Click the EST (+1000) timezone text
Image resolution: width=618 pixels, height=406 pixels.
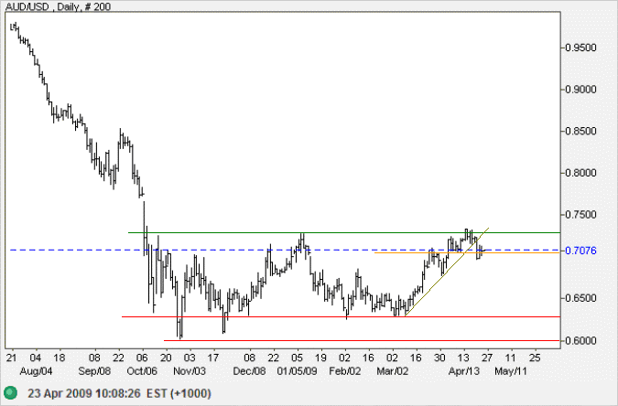(179, 393)
